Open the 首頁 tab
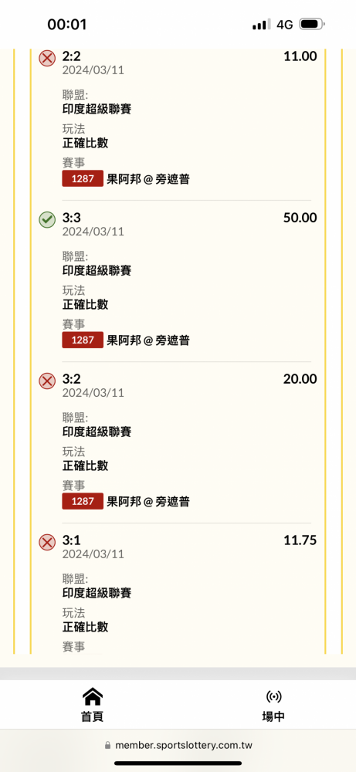This screenshot has height=772, width=356. coord(93,705)
